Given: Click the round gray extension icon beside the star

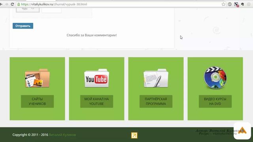Looking at the screenshot, I should [x=230, y=4].
